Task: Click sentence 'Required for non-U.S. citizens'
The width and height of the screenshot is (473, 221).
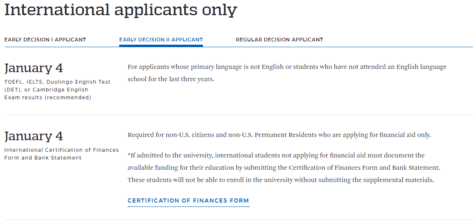Action: pyautogui.click(x=279, y=135)
